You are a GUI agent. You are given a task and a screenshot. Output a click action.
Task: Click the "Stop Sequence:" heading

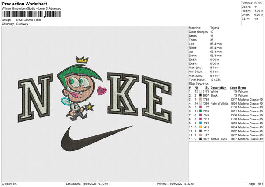pos(199,84)
